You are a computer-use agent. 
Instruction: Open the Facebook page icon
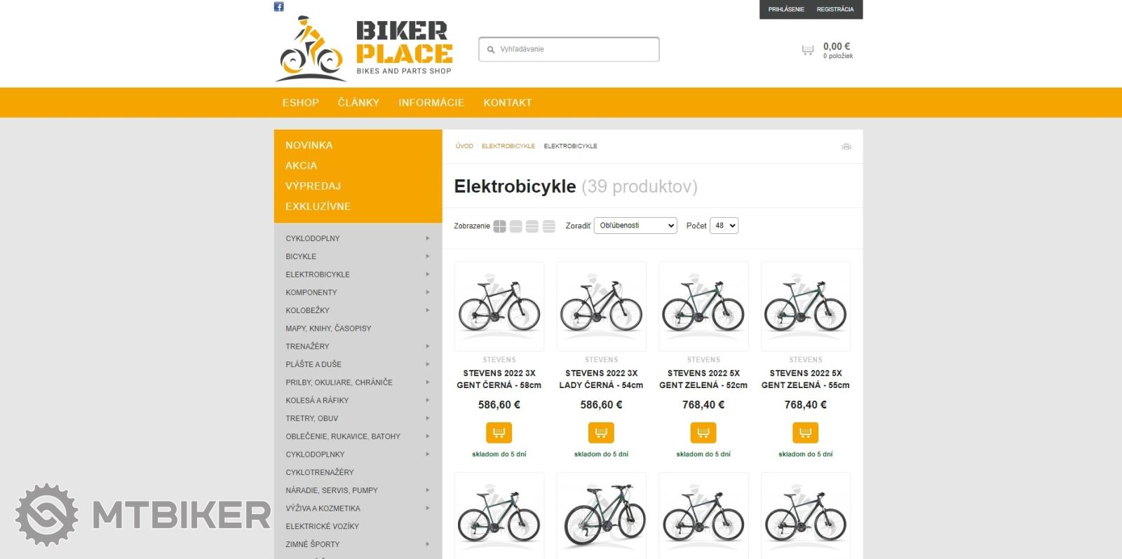coord(278,6)
